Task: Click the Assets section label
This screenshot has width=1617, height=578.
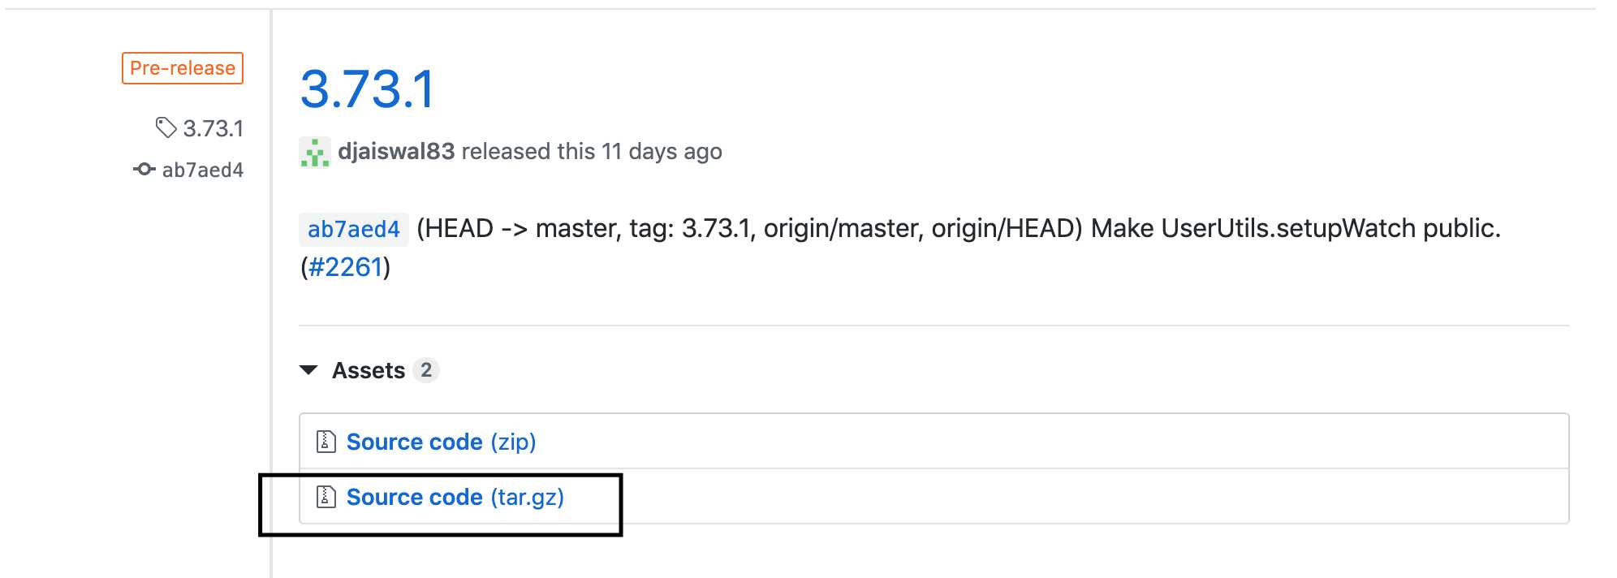Action: point(369,370)
